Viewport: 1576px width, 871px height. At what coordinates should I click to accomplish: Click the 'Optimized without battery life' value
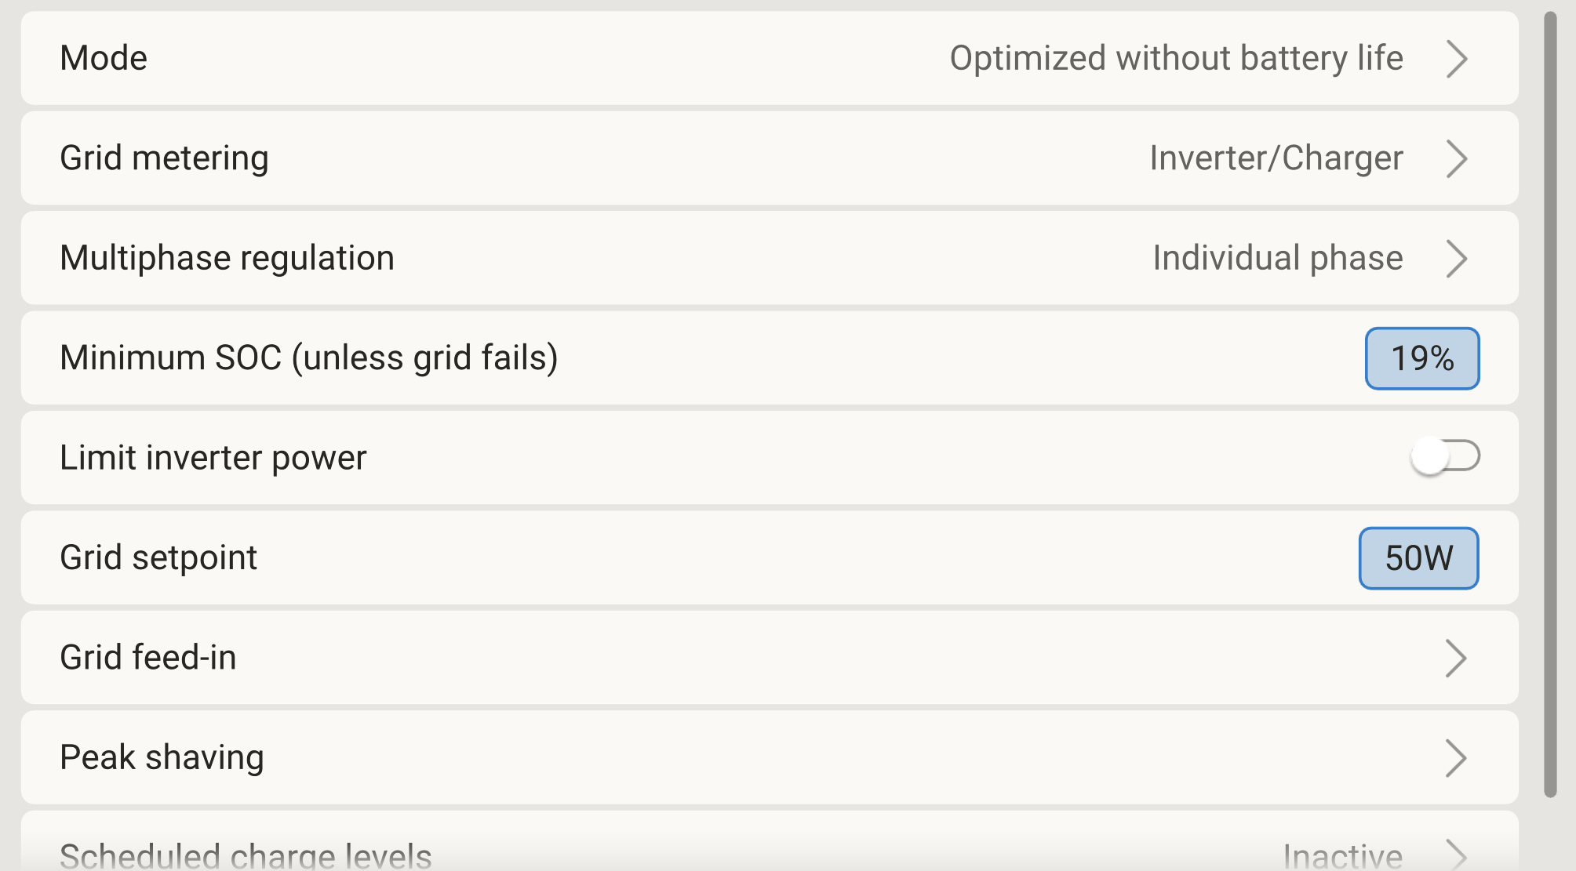pos(1176,59)
